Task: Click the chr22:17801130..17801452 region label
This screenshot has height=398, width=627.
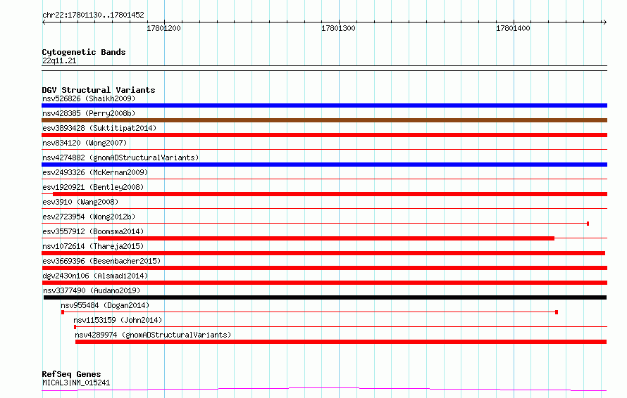Action: coord(93,15)
